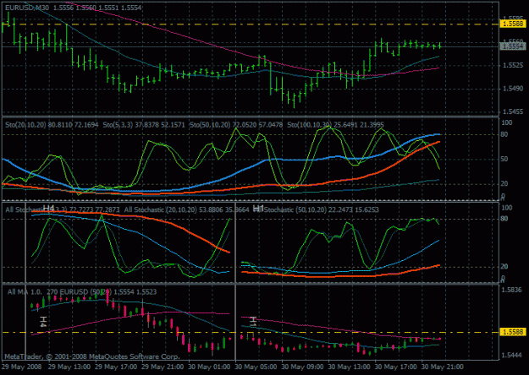The width and height of the screenshot is (529, 375).
Task: Click the 29 May 2008 time label
Action: [22, 367]
